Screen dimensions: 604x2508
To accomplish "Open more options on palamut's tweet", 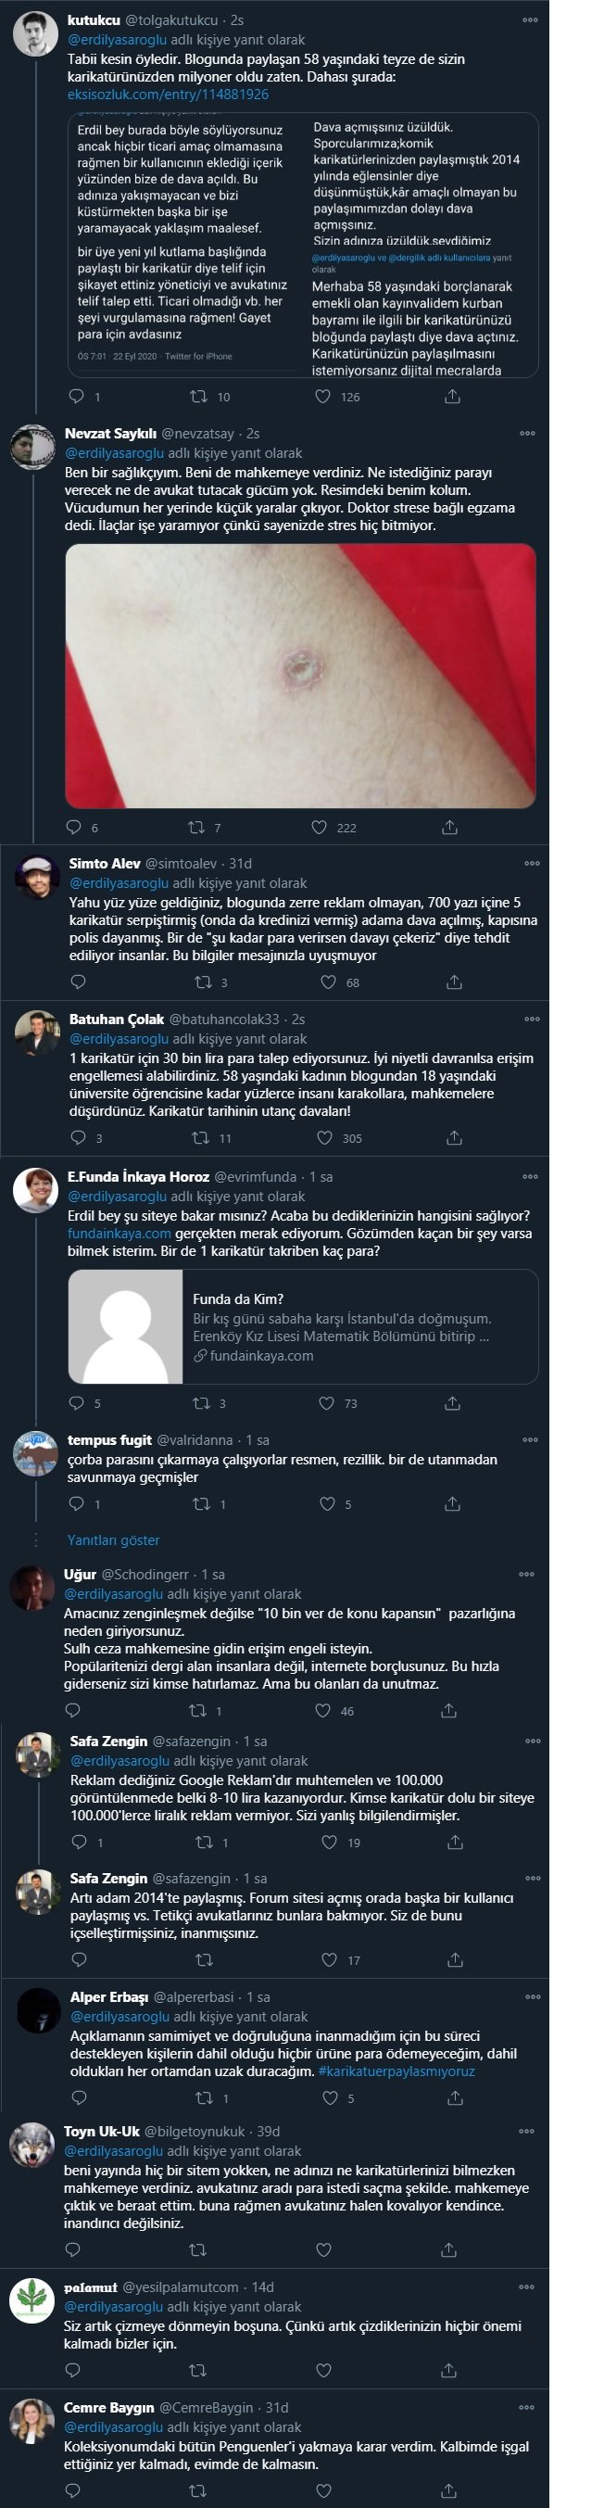I will 527,2287.
